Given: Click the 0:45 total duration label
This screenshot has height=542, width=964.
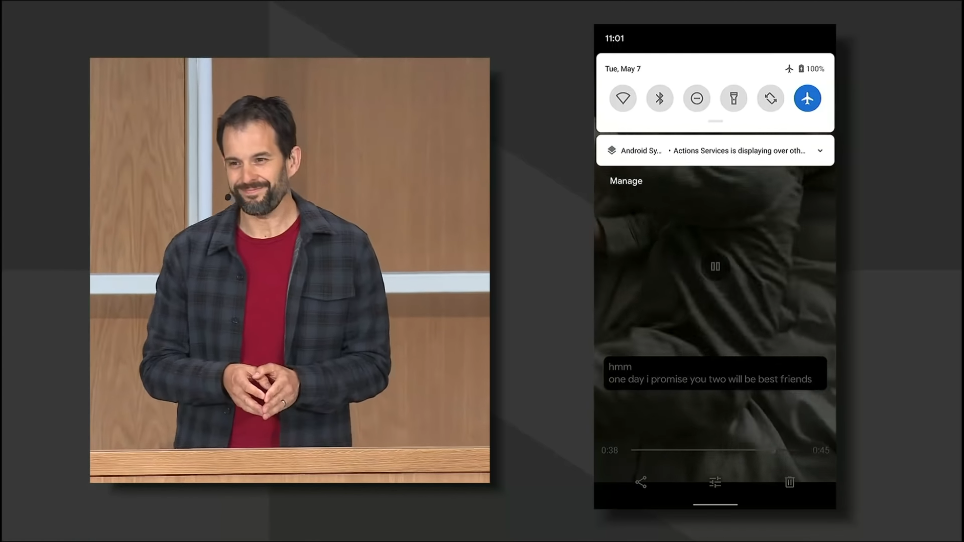Looking at the screenshot, I should click(821, 450).
